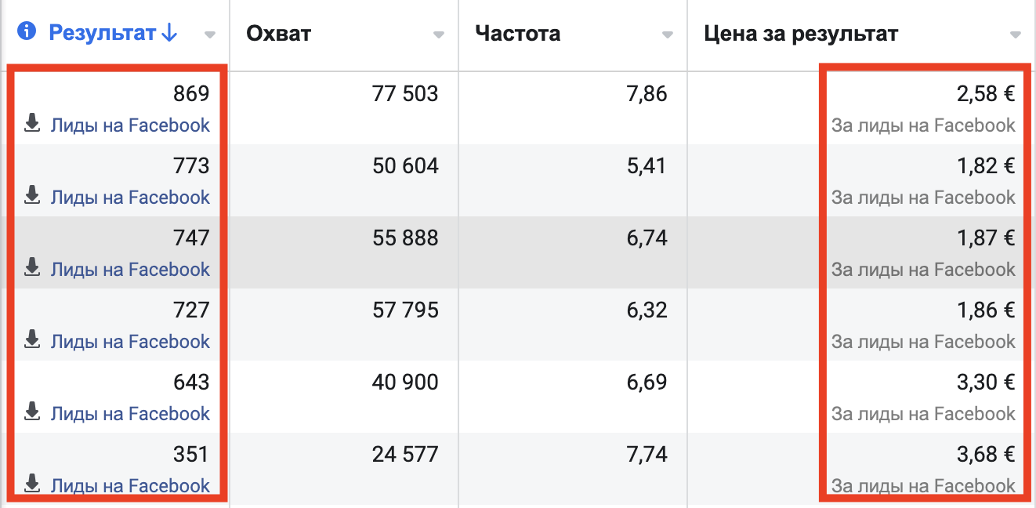The height and width of the screenshot is (508, 1036).
Task: Open Лиды на Facebook link for 351 results
Action: 130,485
